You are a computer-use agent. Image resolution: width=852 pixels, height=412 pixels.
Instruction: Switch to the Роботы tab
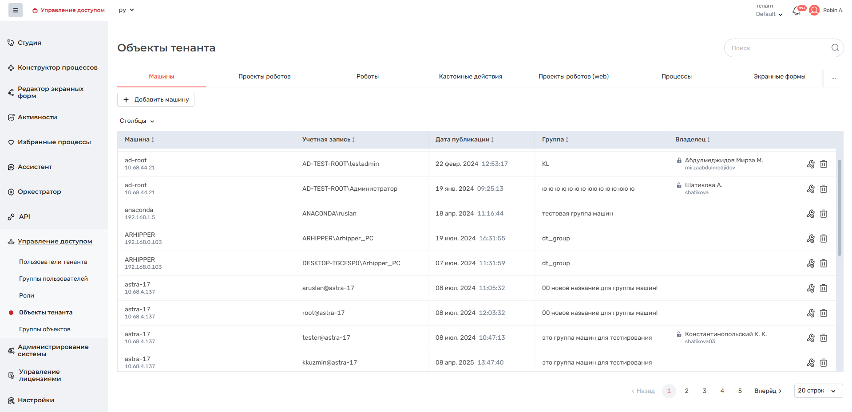[367, 77]
